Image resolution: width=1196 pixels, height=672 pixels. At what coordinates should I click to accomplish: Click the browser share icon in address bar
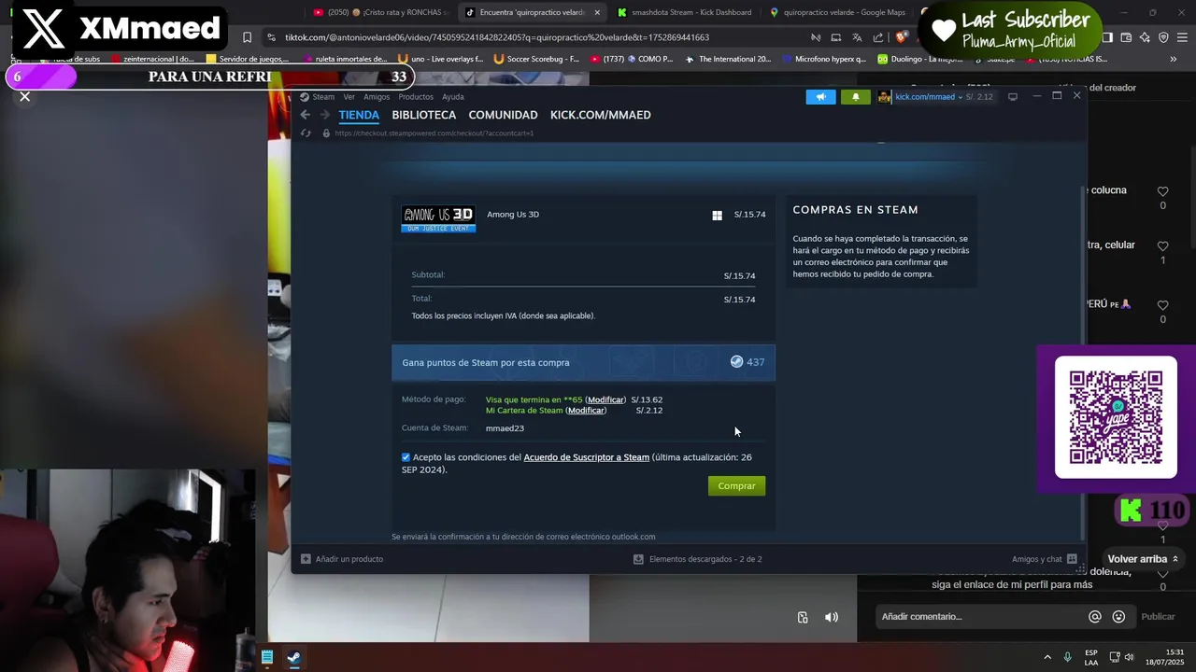click(878, 37)
